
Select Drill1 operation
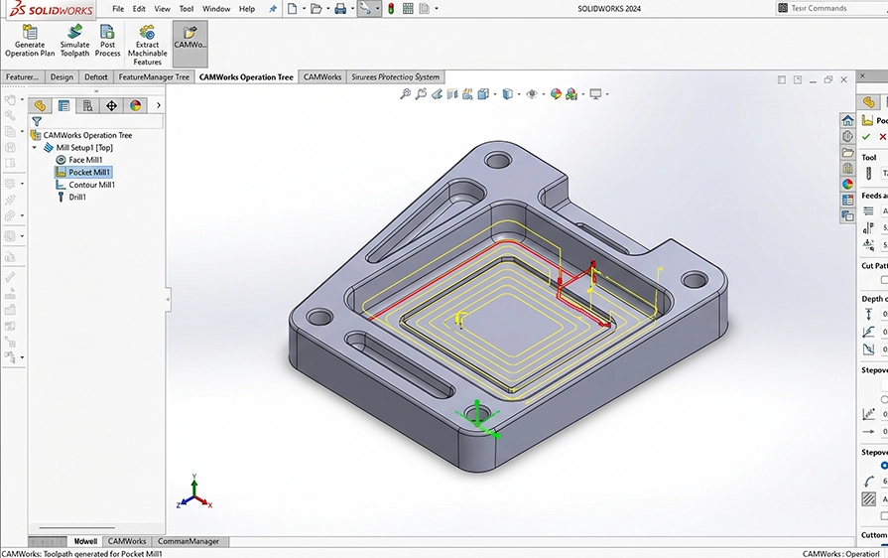click(71, 198)
